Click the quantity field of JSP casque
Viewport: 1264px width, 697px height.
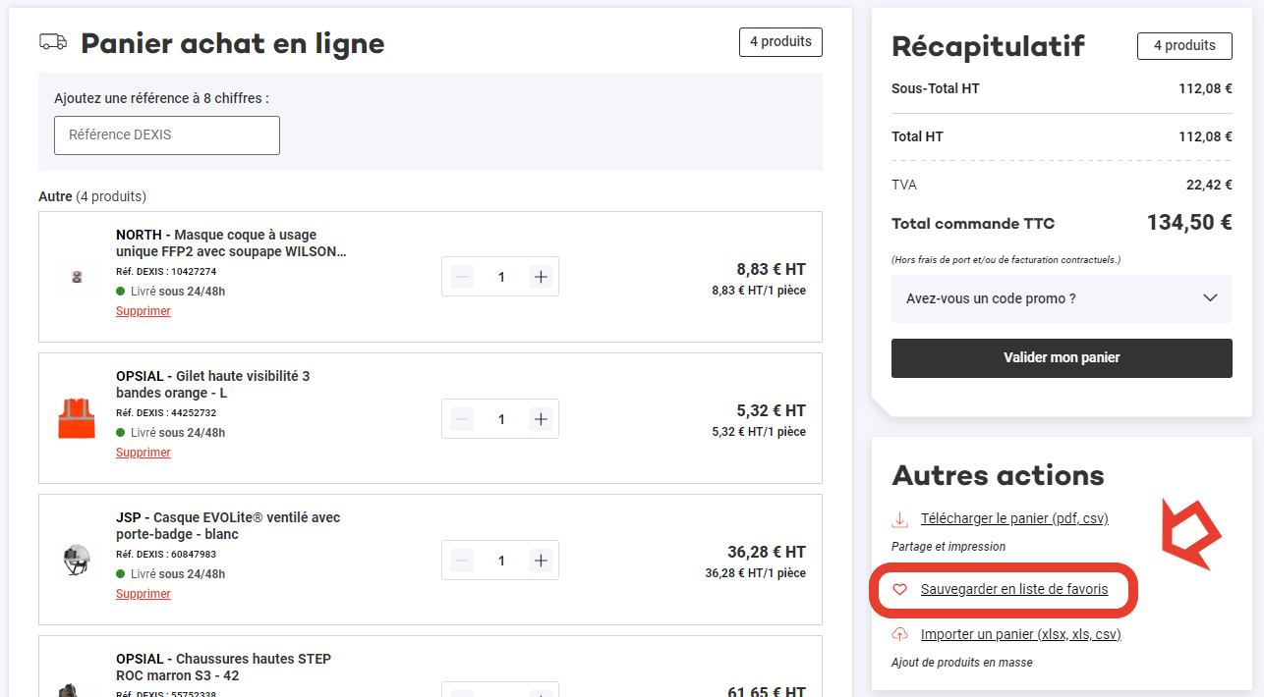pos(501,561)
